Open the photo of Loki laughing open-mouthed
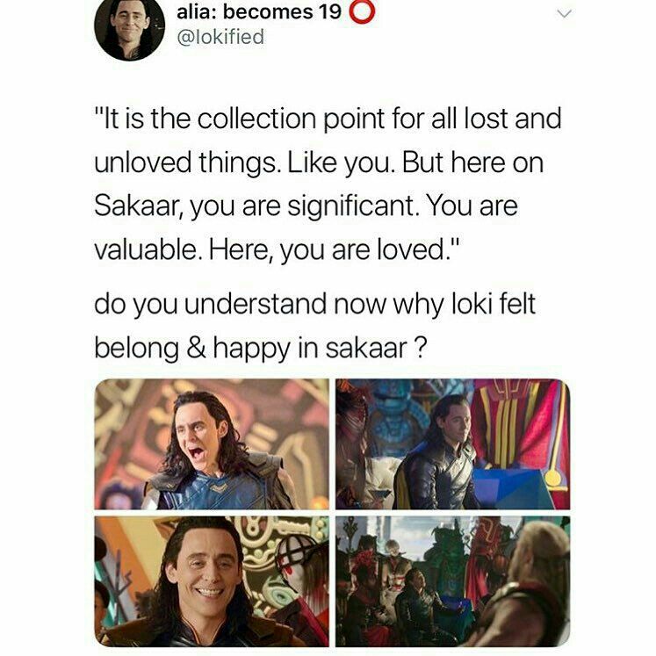The image size is (656, 656). [x=212, y=443]
